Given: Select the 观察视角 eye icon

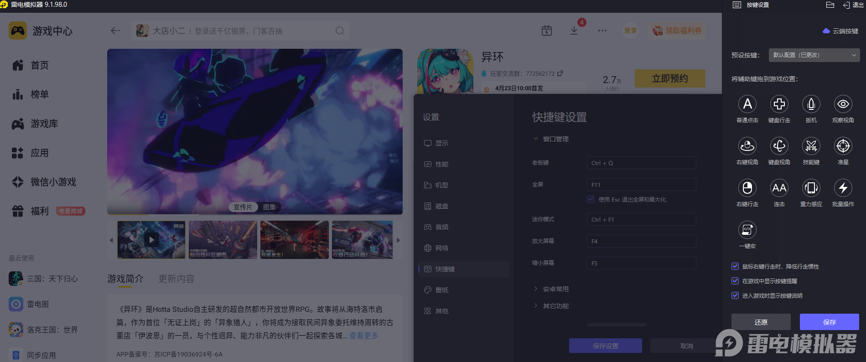Looking at the screenshot, I should tap(843, 104).
